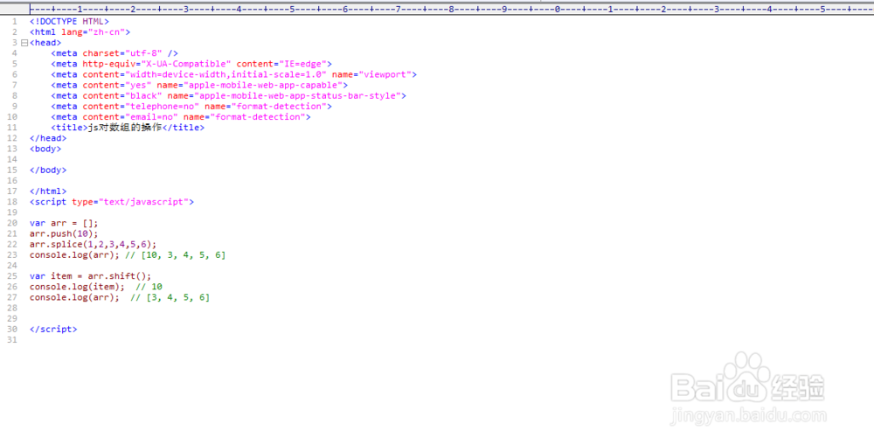The image size is (874, 445).
Task: Click the column ruler above the code
Action: tap(452, 9)
